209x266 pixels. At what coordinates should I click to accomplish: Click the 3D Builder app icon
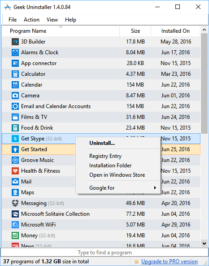click(15, 42)
